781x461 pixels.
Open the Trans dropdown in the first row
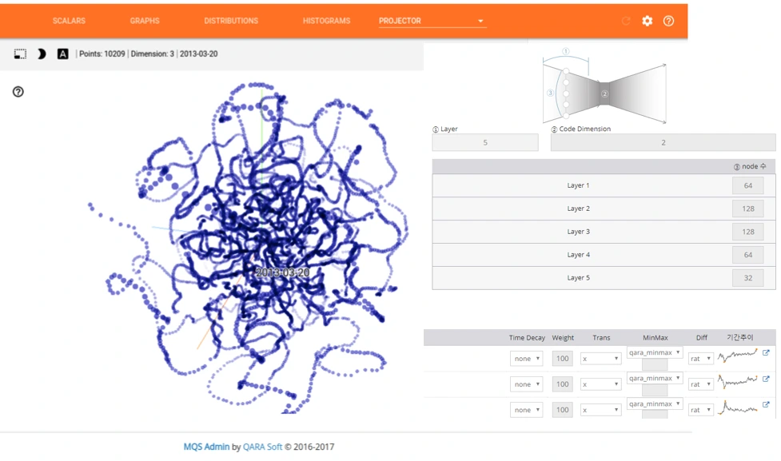pos(600,359)
